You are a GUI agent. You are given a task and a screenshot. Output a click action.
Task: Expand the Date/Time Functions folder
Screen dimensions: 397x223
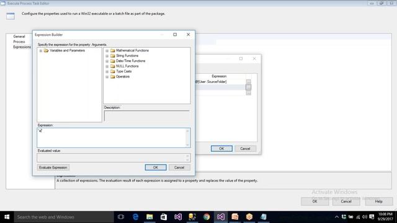[107, 61]
